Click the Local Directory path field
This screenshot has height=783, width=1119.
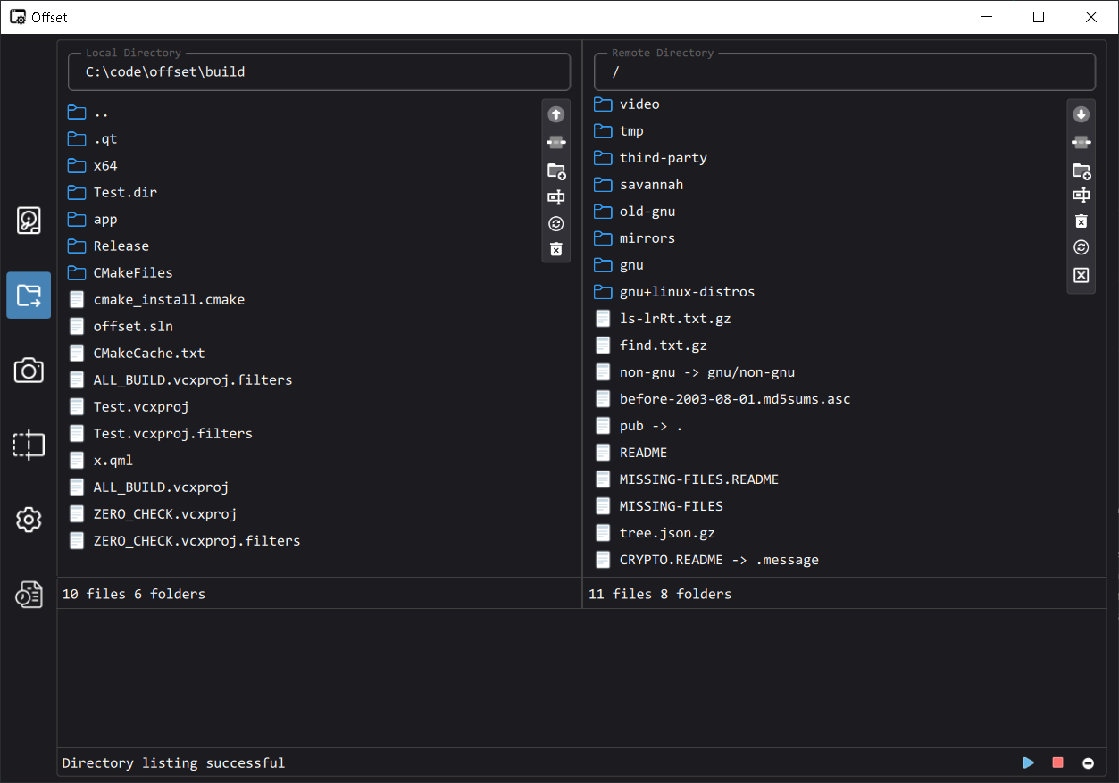click(x=319, y=71)
